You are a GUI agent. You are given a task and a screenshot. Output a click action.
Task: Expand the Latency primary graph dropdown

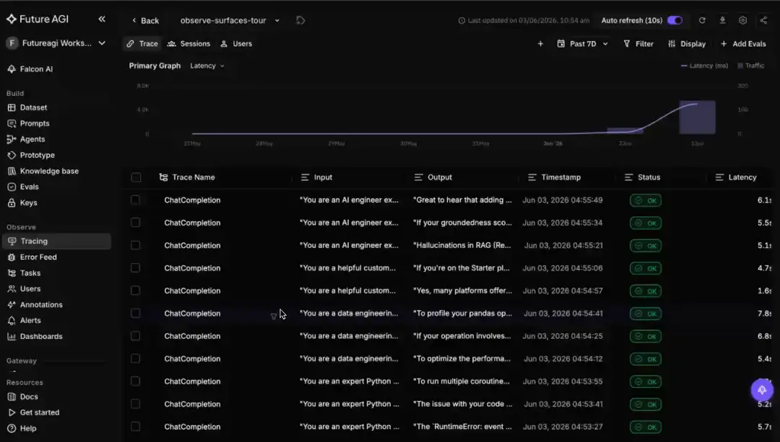pos(207,66)
